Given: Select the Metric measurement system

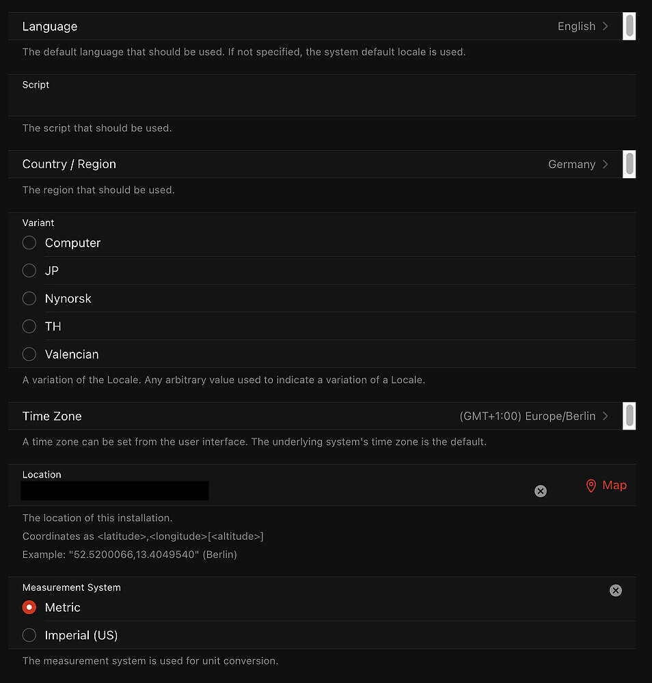Looking at the screenshot, I should pyautogui.click(x=29, y=607).
